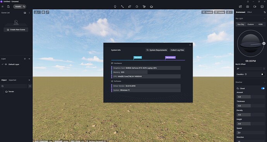Adjust the cloud Amount slider
The image size is (267, 142).
(250, 97)
